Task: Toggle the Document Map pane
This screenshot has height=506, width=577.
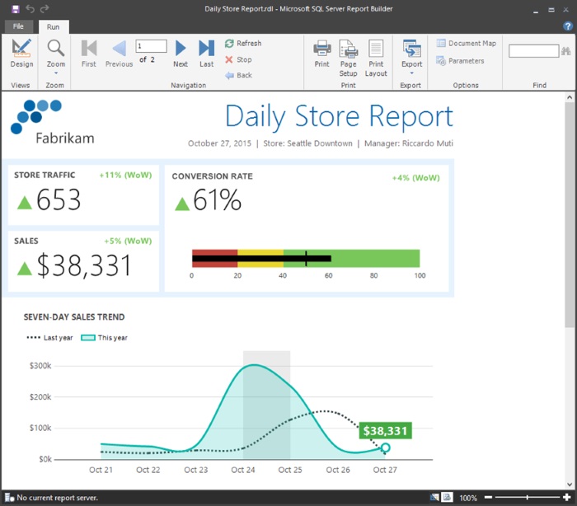Action: (x=466, y=44)
